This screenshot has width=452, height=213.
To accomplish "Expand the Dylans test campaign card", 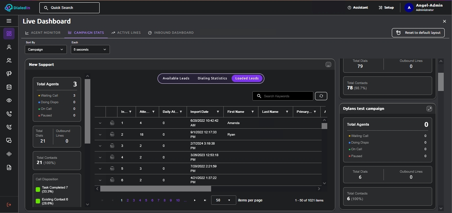I will 429,108.
